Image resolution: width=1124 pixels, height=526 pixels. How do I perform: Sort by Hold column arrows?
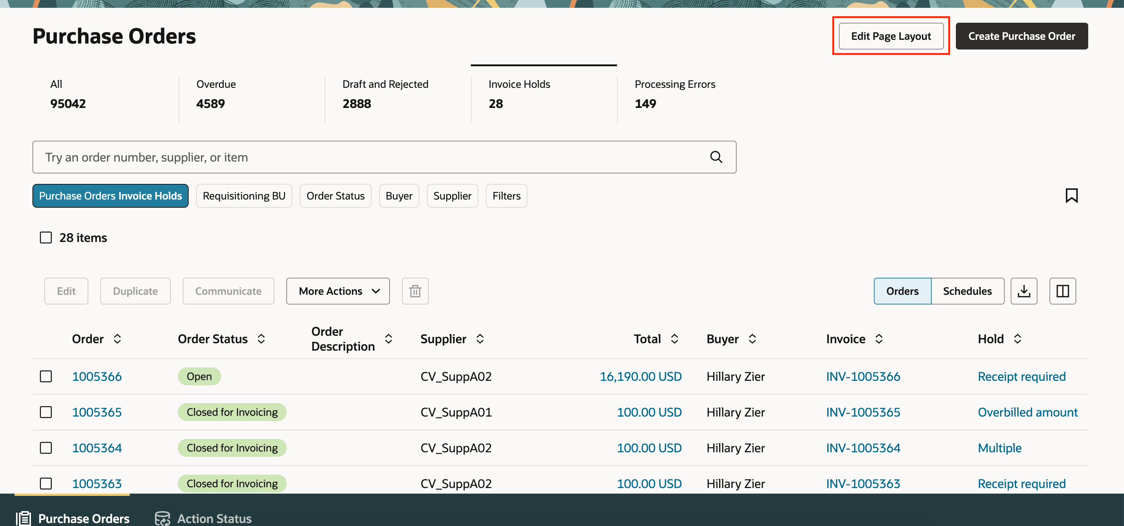[x=1017, y=339]
